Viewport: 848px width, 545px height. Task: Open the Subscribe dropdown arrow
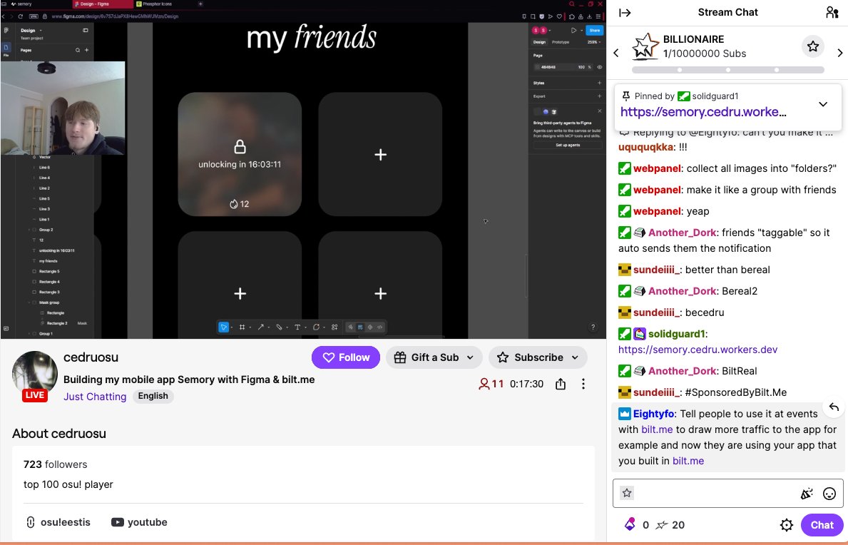pos(575,357)
